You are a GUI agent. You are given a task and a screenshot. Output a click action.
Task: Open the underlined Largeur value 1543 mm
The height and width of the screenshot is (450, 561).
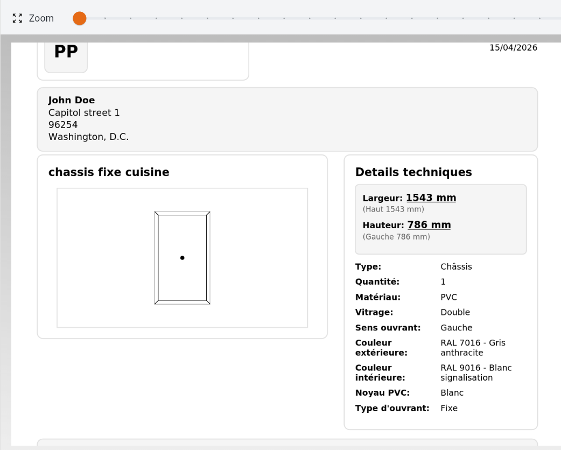[x=431, y=198]
